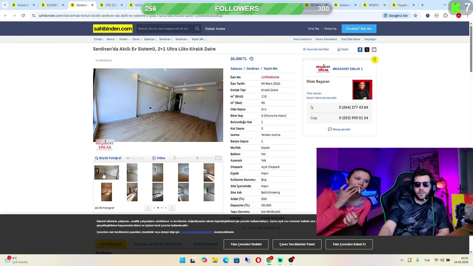Click Tüm Çerezleri Reddet button
Viewport: 473px width, 266px height.
pyautogui.click(x=246, y=244)
